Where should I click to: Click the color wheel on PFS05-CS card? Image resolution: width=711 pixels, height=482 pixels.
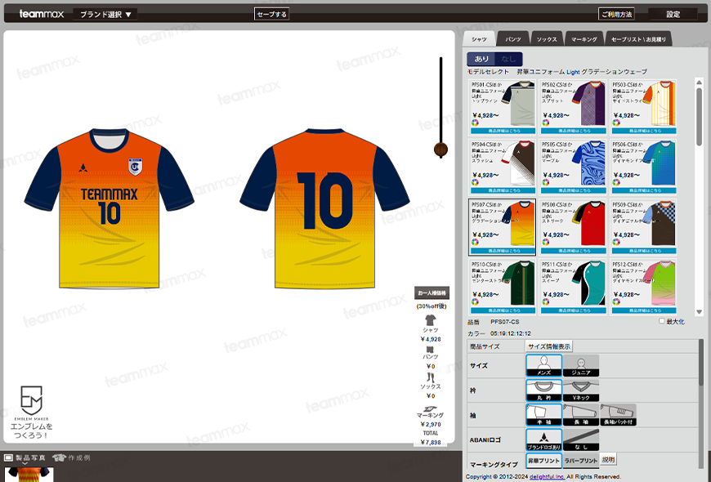(545, 182)
